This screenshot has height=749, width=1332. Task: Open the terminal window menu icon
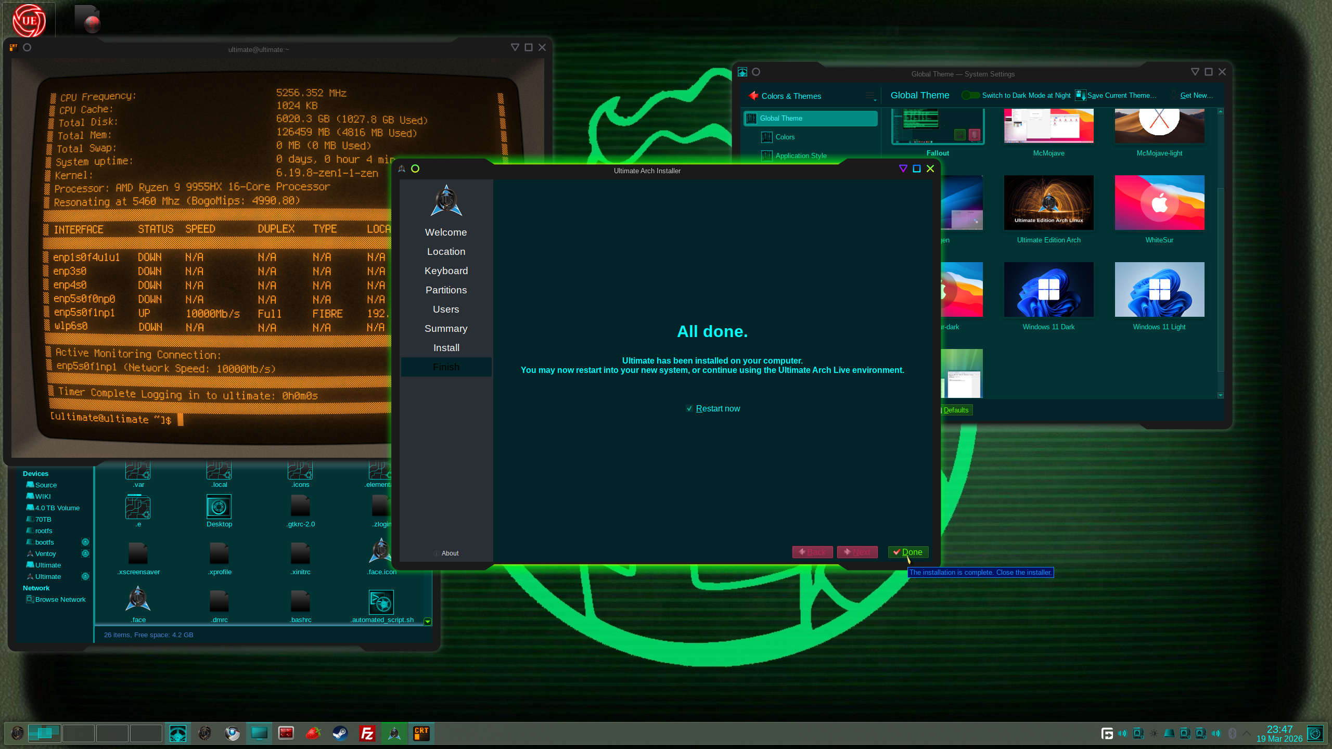pos(14,47)
